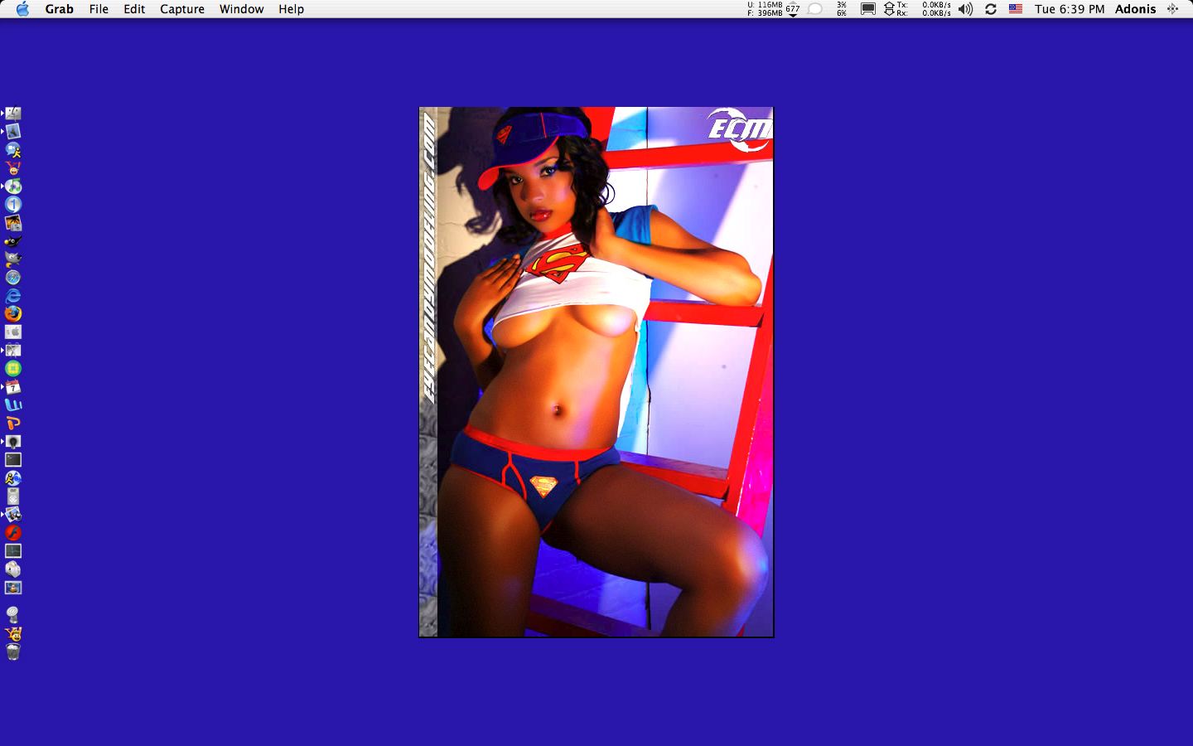The image size is (1193, 746).
Task: Click the blue number 1 app icon
Action: point(13,205)
